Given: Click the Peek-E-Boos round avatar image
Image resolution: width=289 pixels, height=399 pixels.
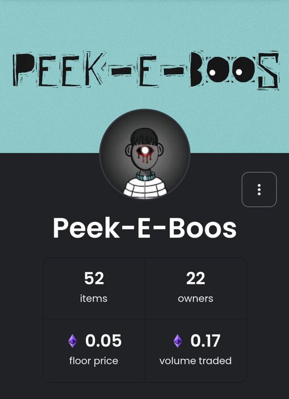Looking at the screenshot, I should (144, 155).
